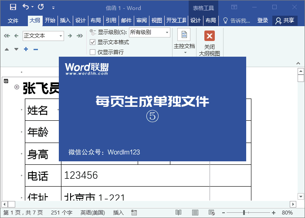Switch to the 开始 tab

(50, 20)
